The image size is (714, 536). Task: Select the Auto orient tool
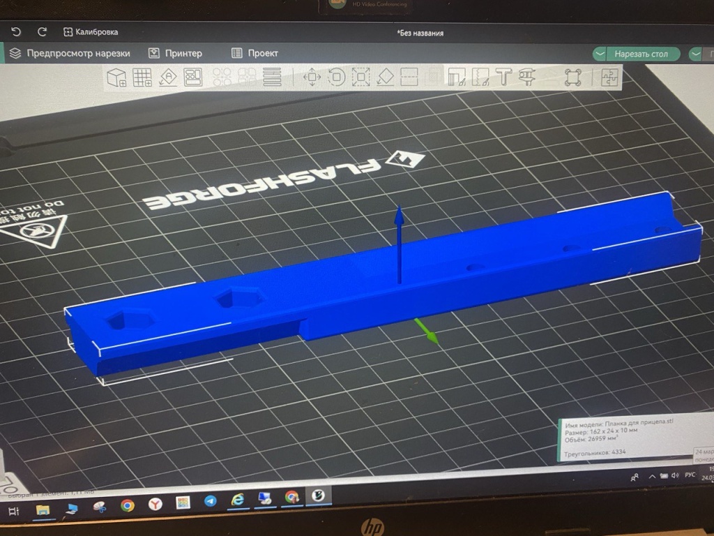pyautogui.click(x=167, y=77)
